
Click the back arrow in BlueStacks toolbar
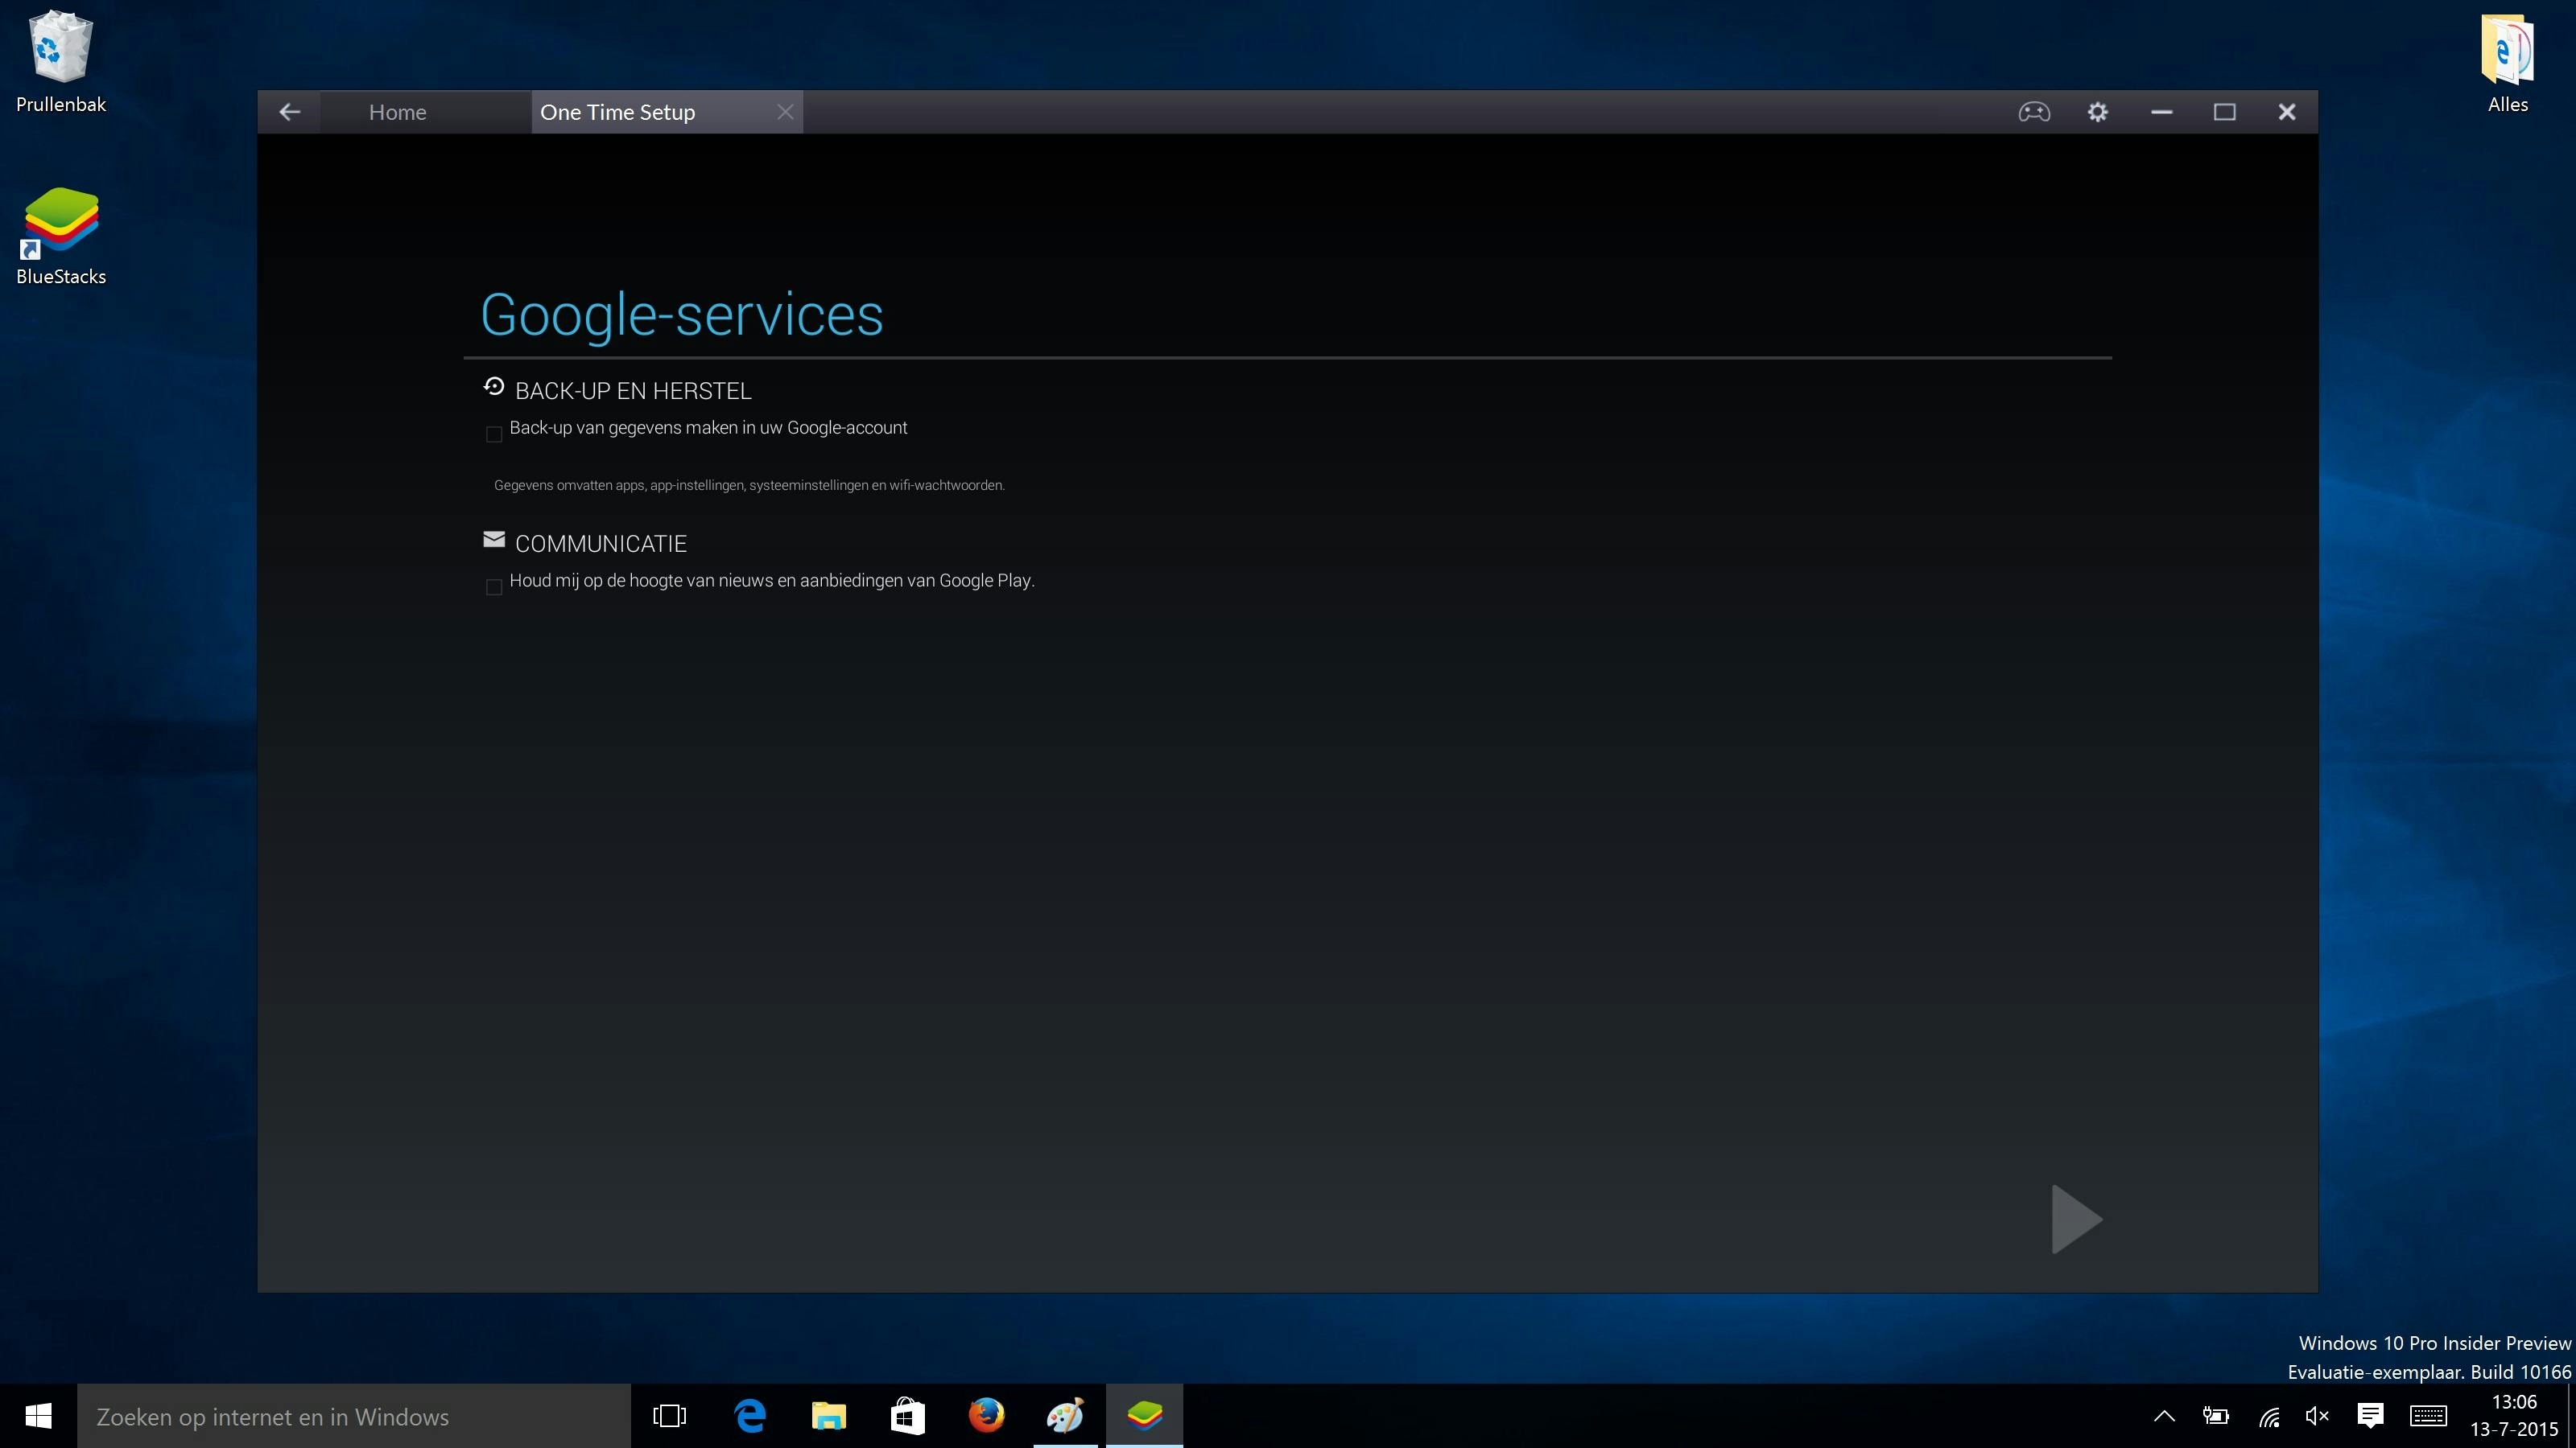[289, 112]
